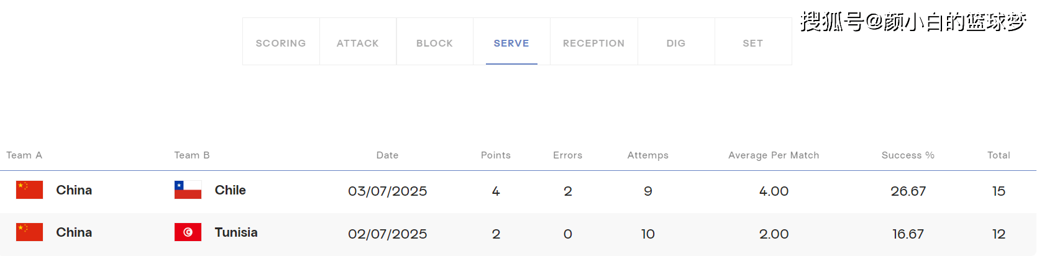Select the Block tab
The width and height of the screenshot is (1052, 274).
coord(434,43)
